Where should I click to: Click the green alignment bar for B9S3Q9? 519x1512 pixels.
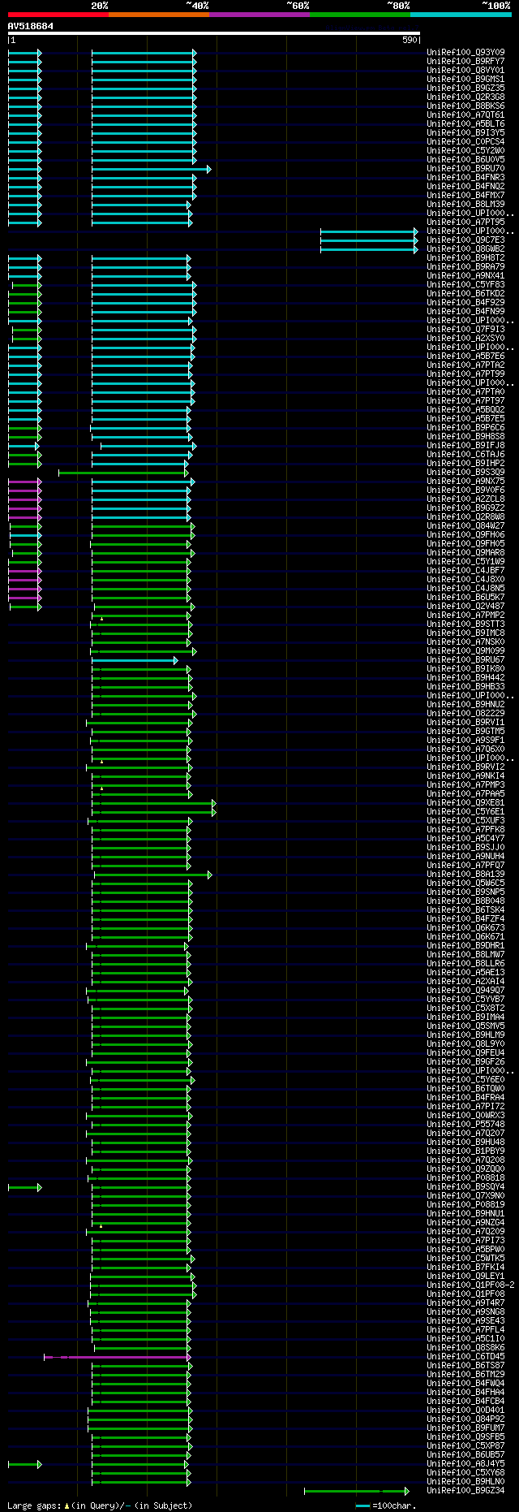pyautogui.click(x=123, y=473)
